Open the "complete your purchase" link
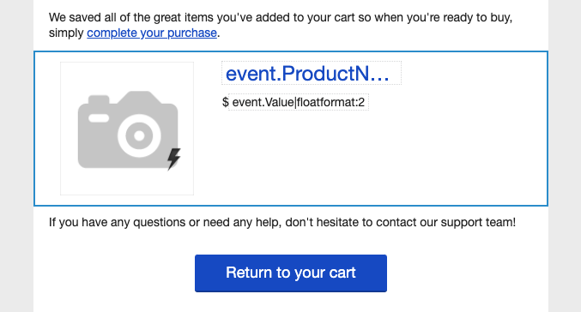The image size is (581, 312). point(152,33)
